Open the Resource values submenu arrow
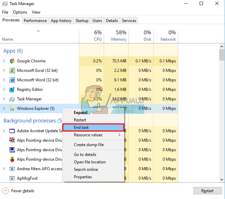Screen dimensions: 225x199 tap(119, 135)
